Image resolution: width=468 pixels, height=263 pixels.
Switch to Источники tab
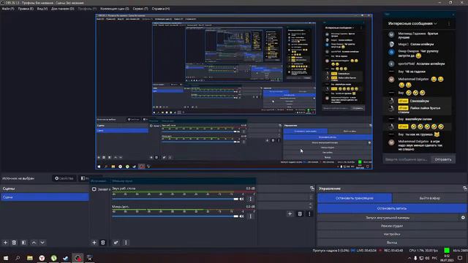(99, 181)
